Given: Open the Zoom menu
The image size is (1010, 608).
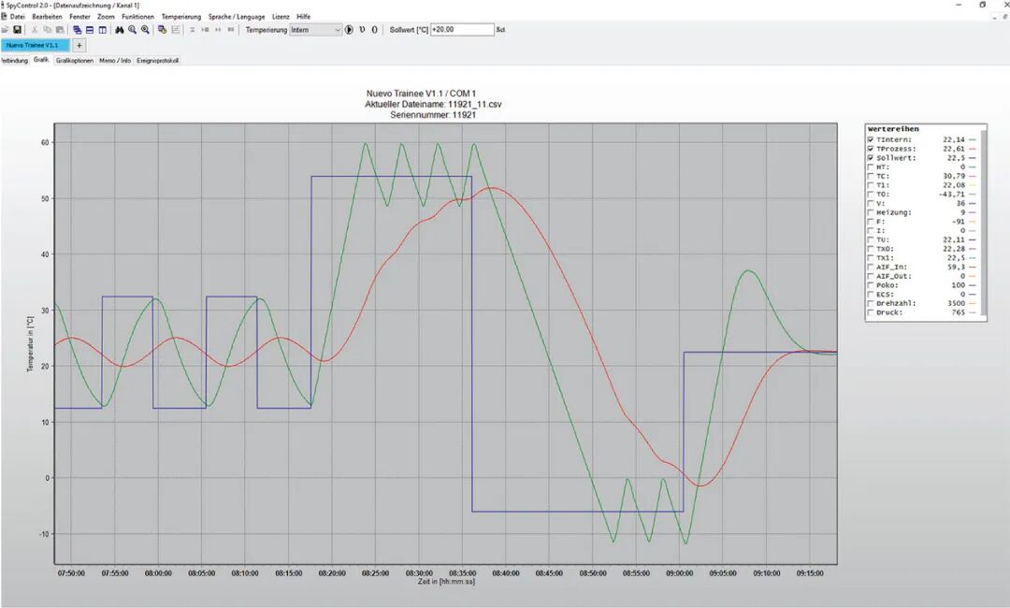Looking at the screenshot, I should [106, 17].
